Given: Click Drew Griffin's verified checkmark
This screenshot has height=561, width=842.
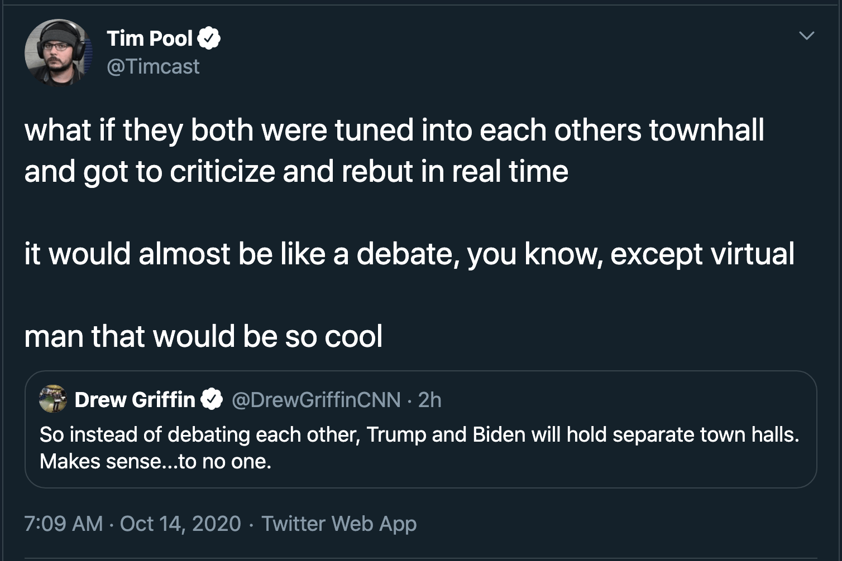Looking at the screenshot, I should click(211, 398).
